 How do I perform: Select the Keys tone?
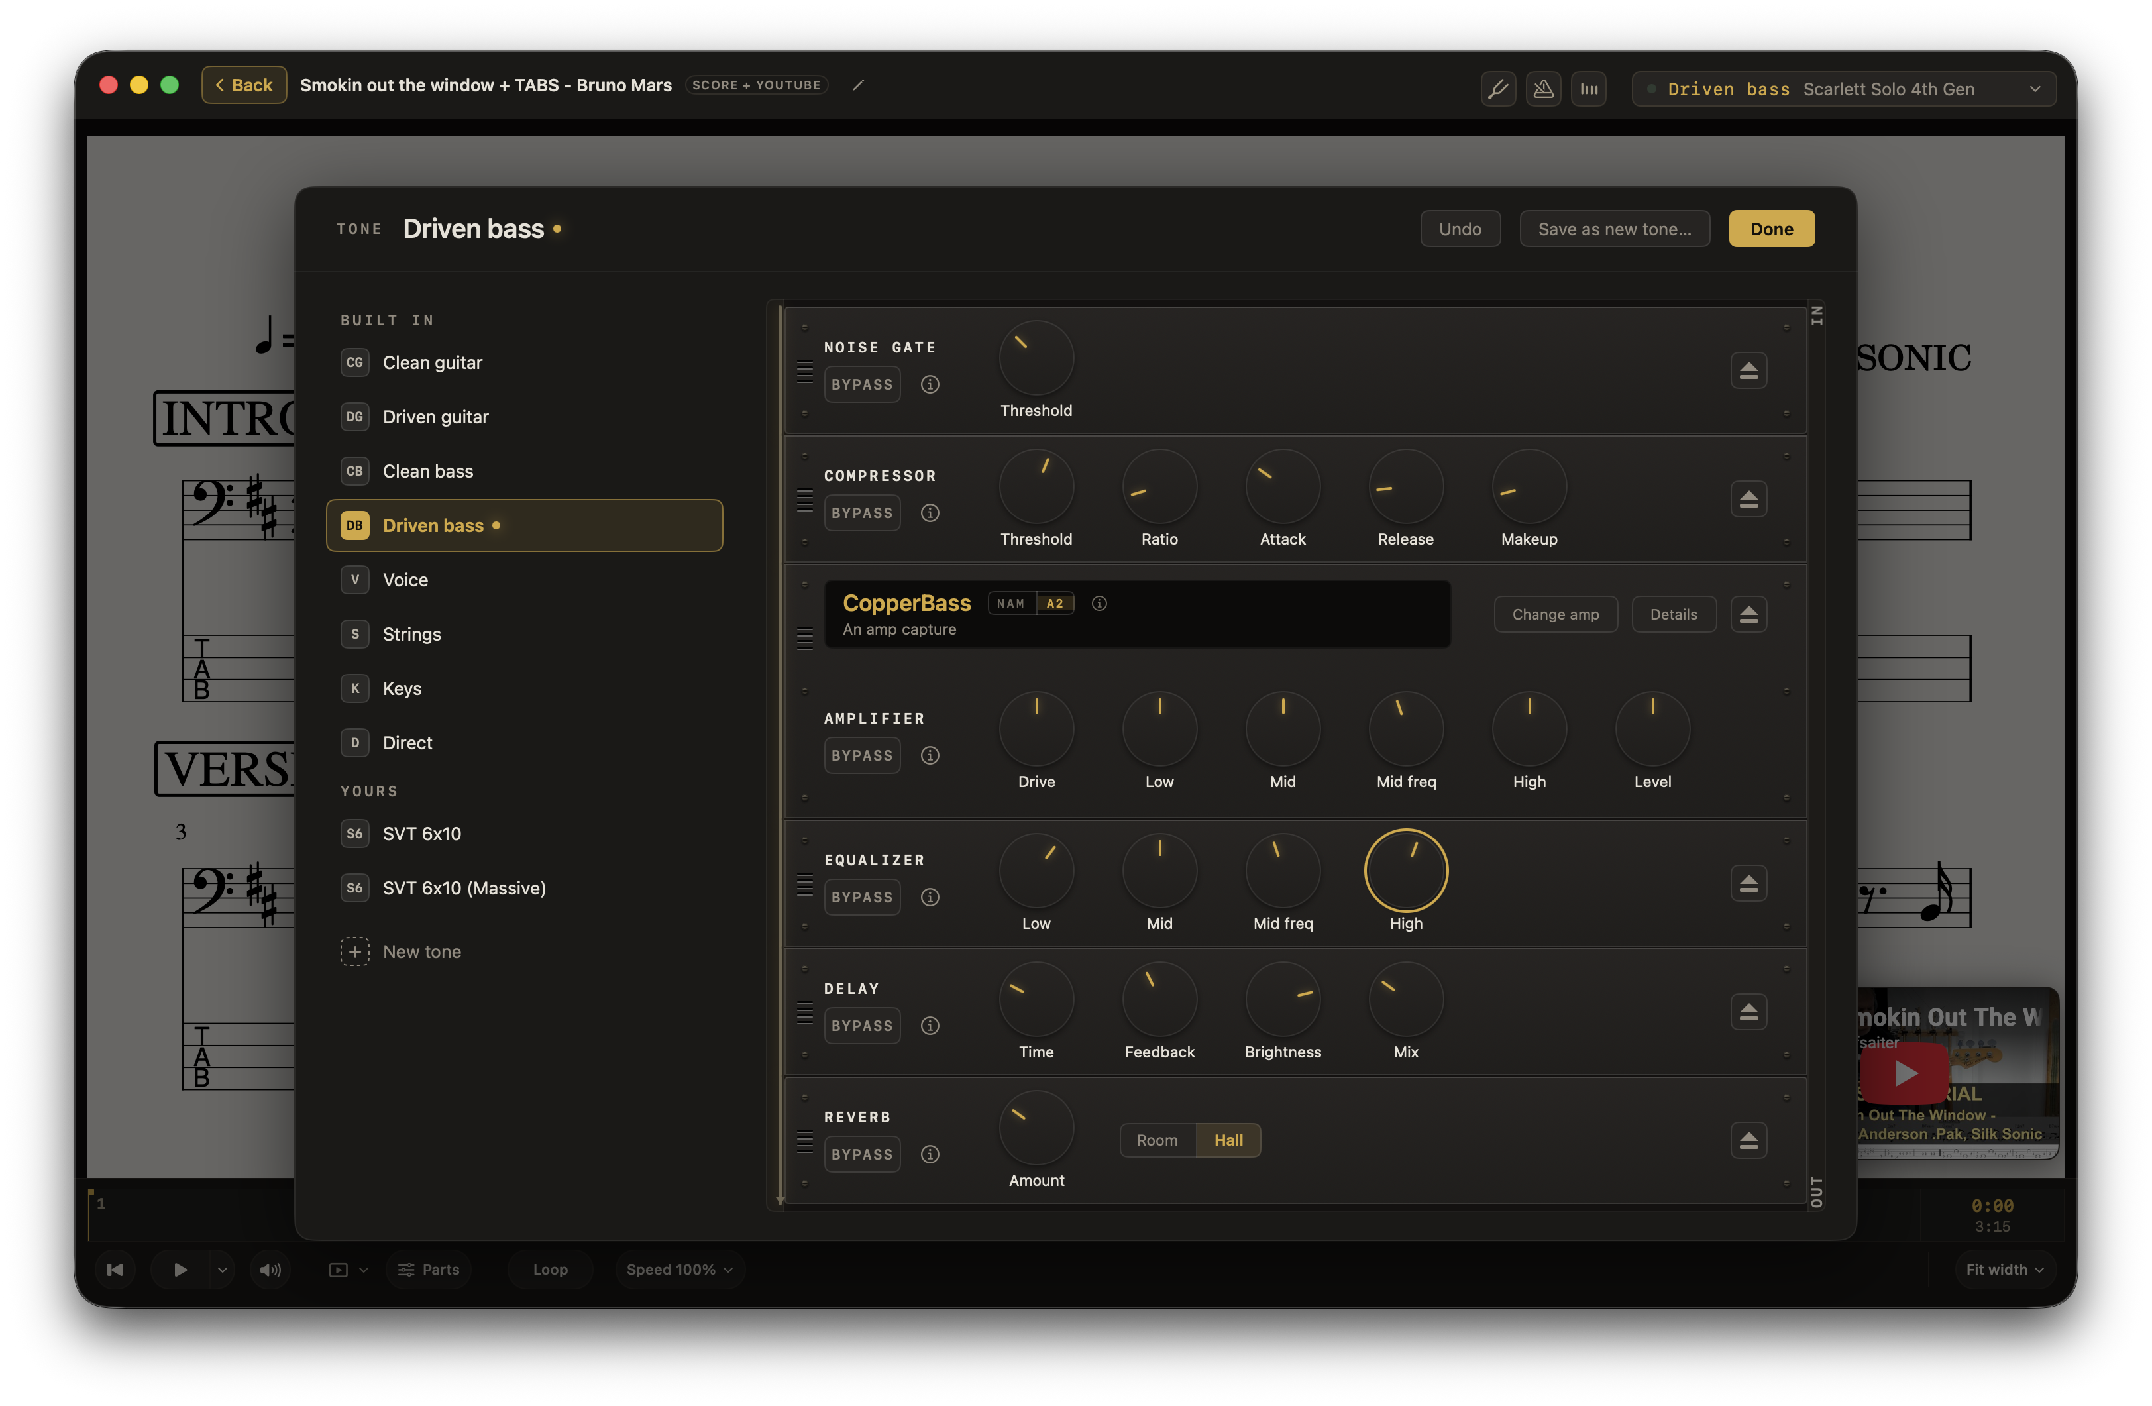pos(525,688)
